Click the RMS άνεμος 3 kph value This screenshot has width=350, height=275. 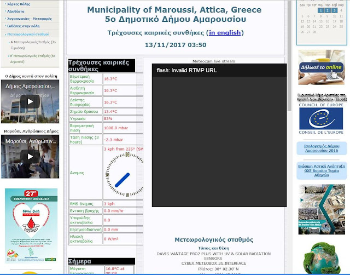[x=109, y=204]
